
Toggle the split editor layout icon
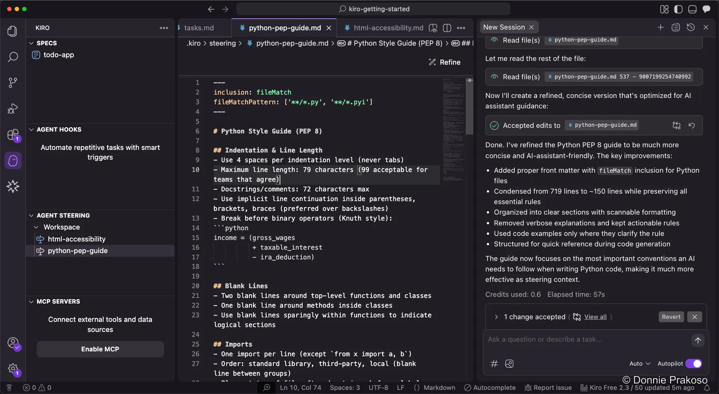(x=447, y=28)
